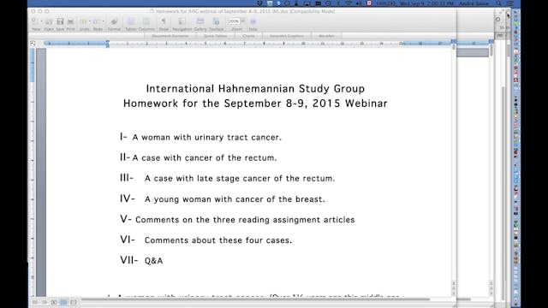The width and height of the screenshot is (548, 308).
Task: Click the Tables toolbar icon
Action: pos(131,21)
